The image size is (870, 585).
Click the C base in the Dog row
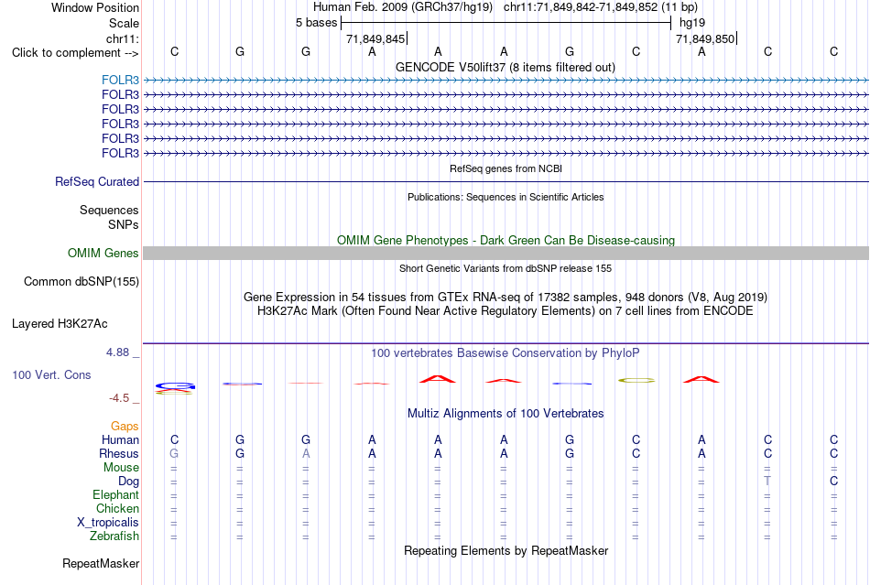click(833, 482)
